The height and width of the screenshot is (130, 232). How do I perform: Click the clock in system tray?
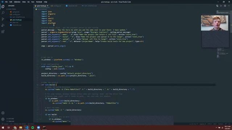[x=227, y=127]
